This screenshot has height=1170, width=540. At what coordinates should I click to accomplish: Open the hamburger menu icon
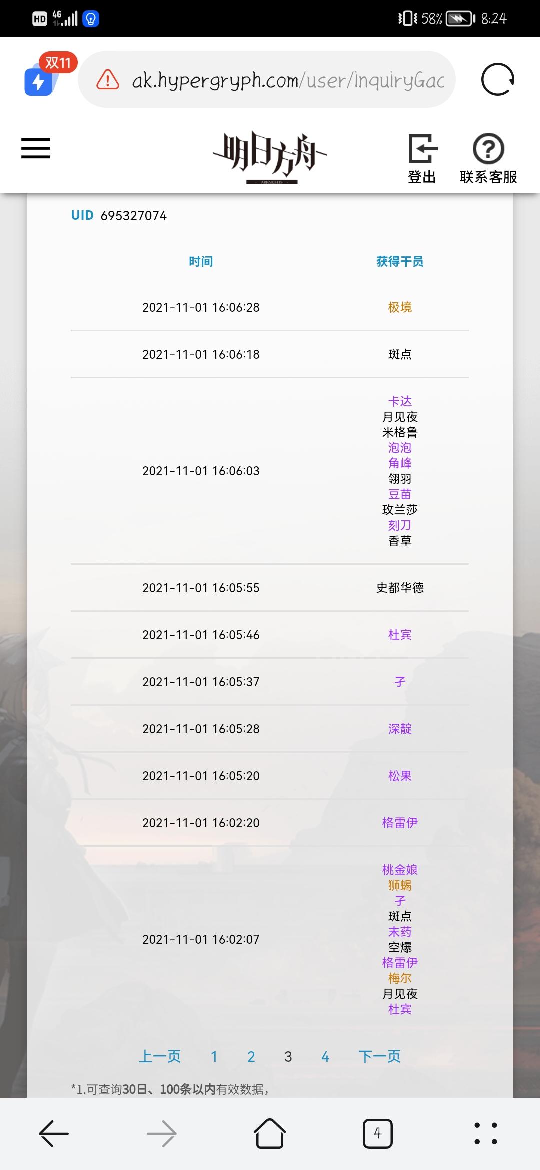point(36,148)
